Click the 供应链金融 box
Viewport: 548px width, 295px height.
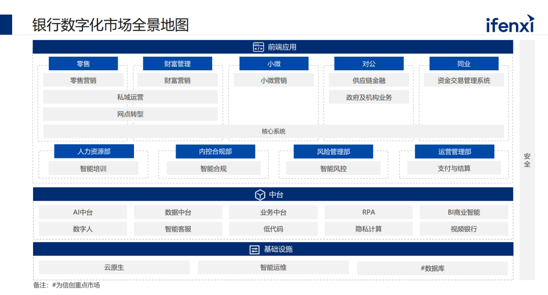pos(369,80)
